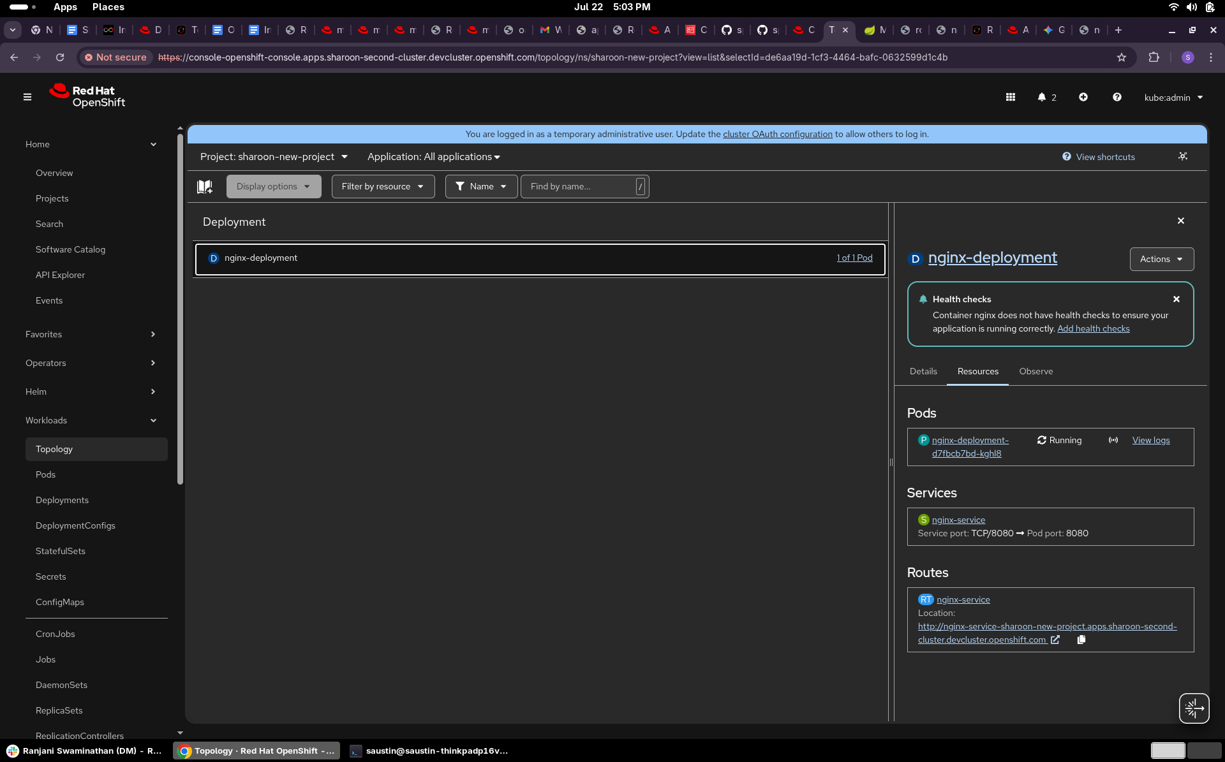Open the help question mark menu
The height and width of the screenshot is (762, 1225).
coord(1117,97)
